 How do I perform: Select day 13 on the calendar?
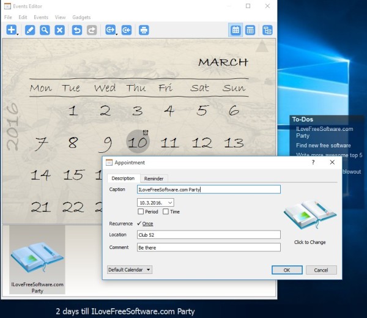tap(234, 142)
